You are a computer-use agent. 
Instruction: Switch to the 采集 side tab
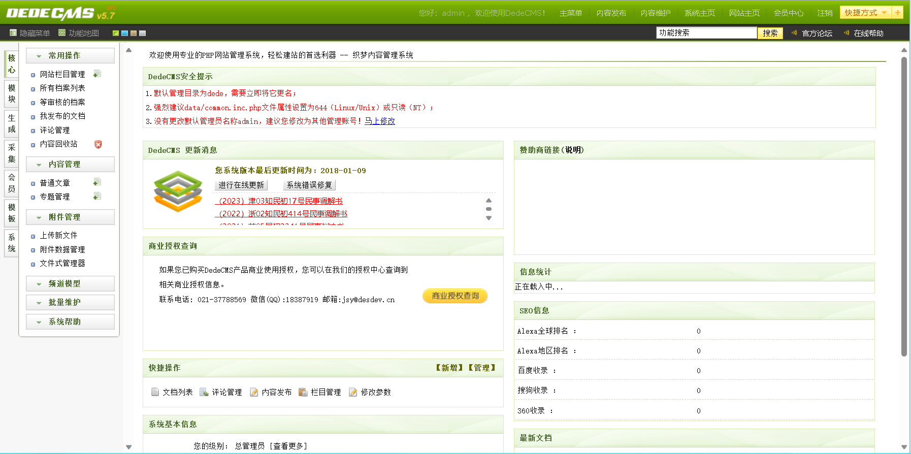[x=12, y=153]
